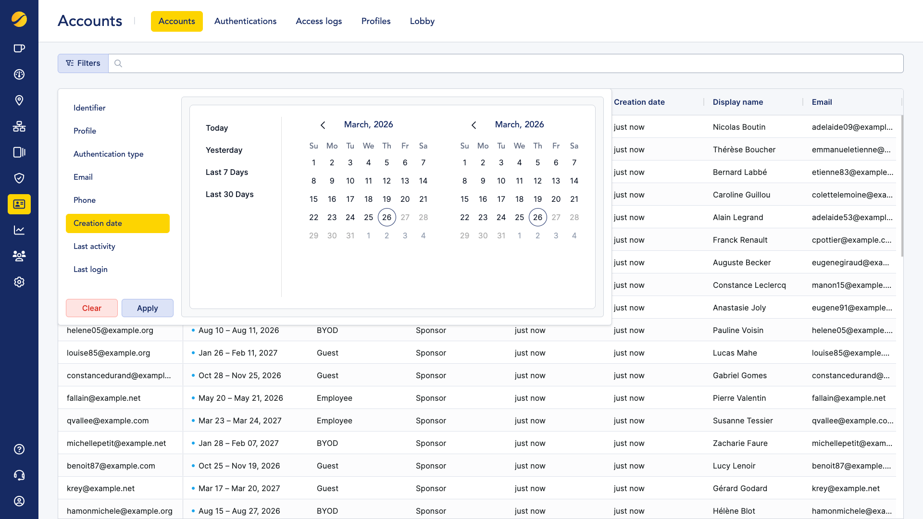Click the shield checkmark sidebar icon
The image size is (923, 519).
tap(19, 178)
